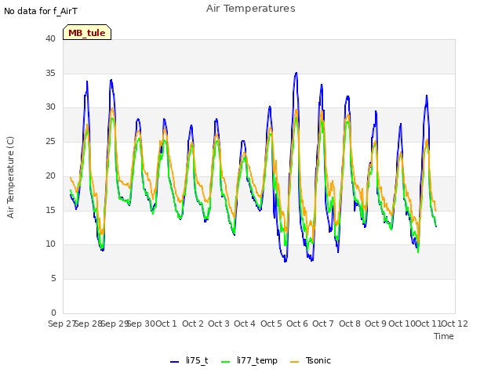Click the green li77_temp legend swatch

(x=225, y=362)
